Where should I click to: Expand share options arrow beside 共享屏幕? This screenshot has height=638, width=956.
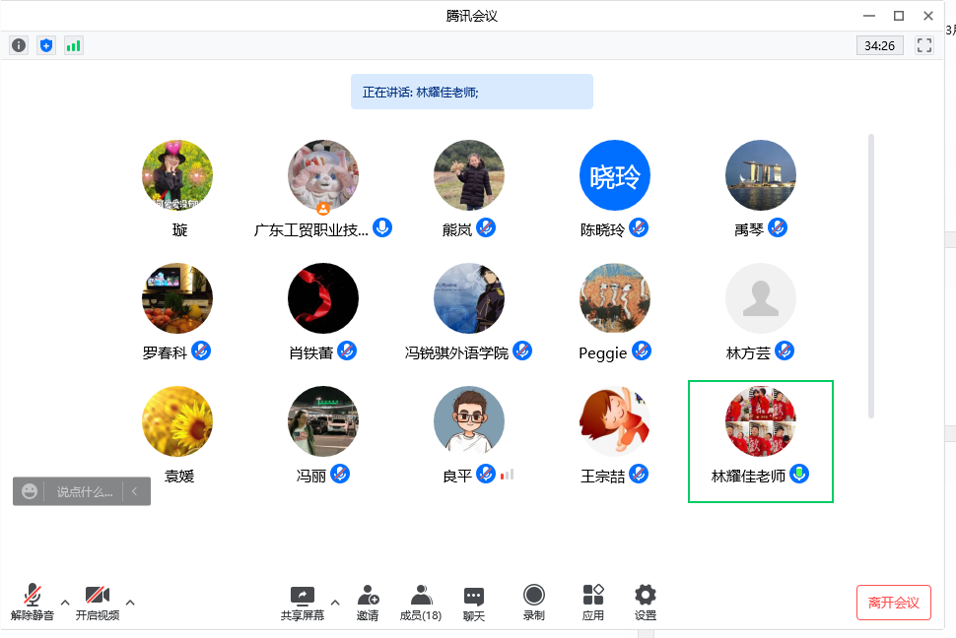point(335,603)
